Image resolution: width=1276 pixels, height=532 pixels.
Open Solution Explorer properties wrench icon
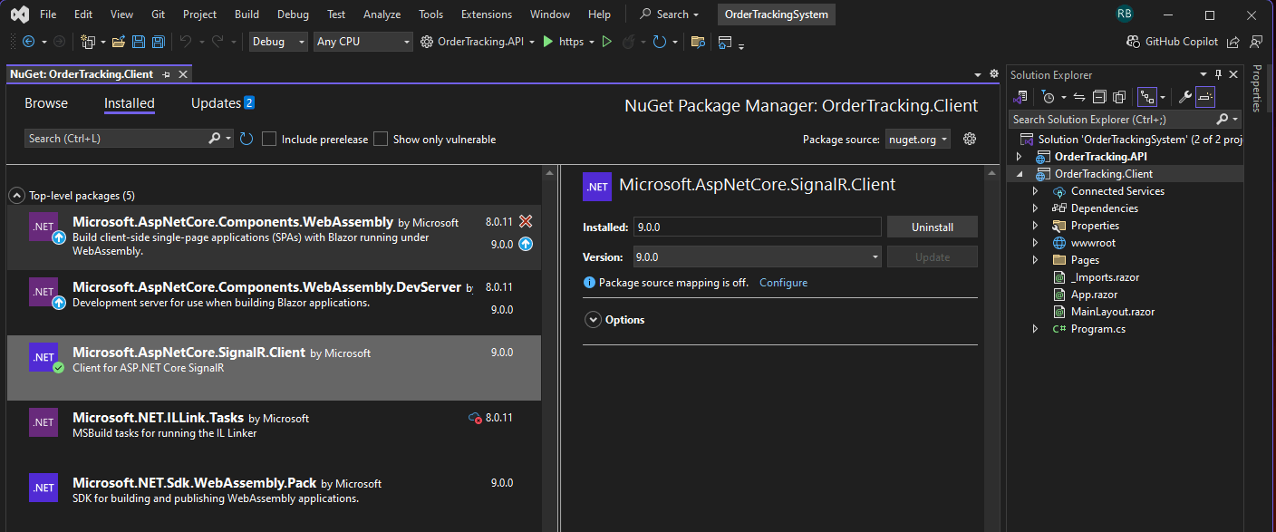point(1184,97)
